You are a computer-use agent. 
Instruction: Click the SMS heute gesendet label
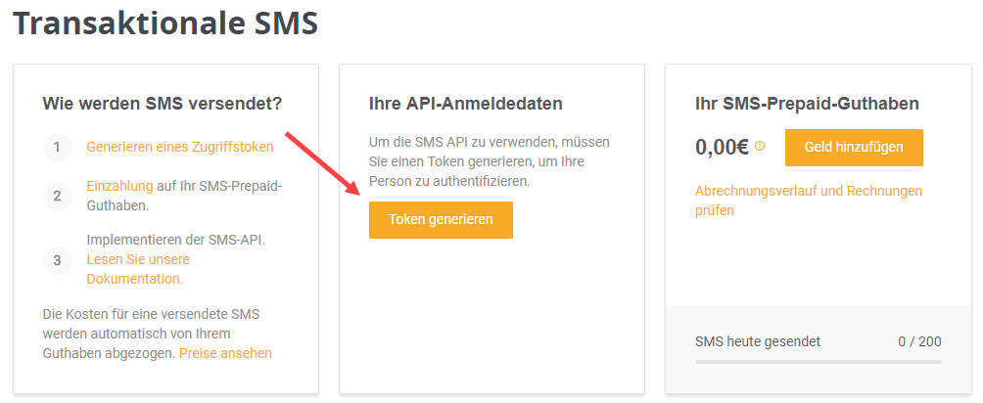758,341
